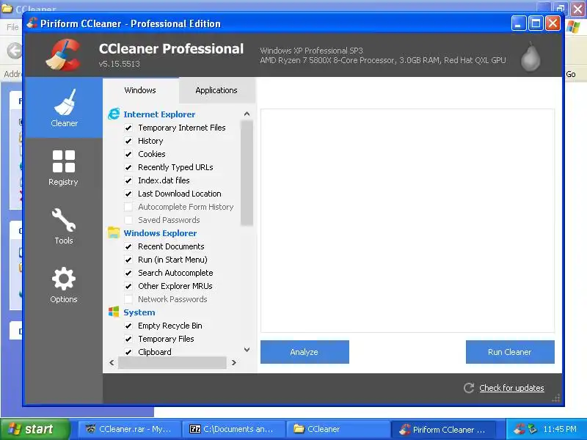
Task: Click the second system tray icon beside clock
Action: (533, 429)
